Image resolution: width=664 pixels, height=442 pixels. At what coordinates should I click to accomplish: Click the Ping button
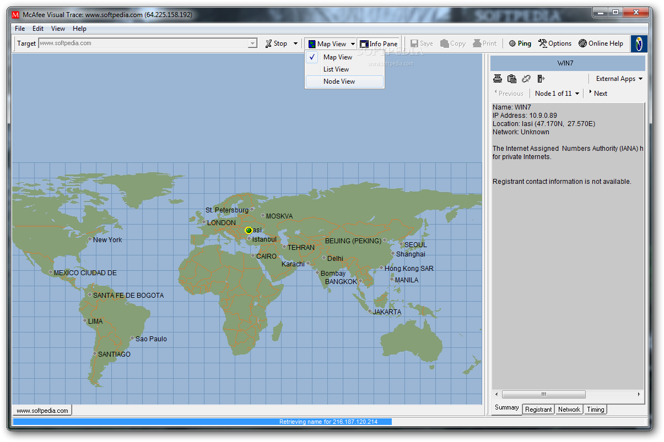(x=520, y=43)
